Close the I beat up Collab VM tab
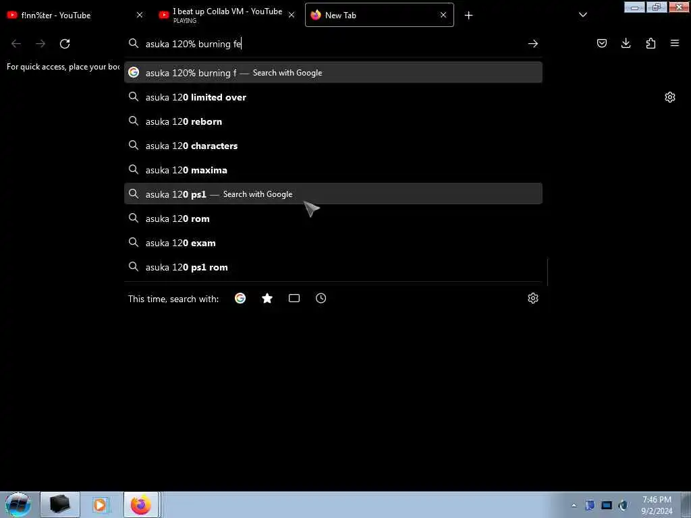This screenshot has height=518, width=691. click(x=292, y=15)
